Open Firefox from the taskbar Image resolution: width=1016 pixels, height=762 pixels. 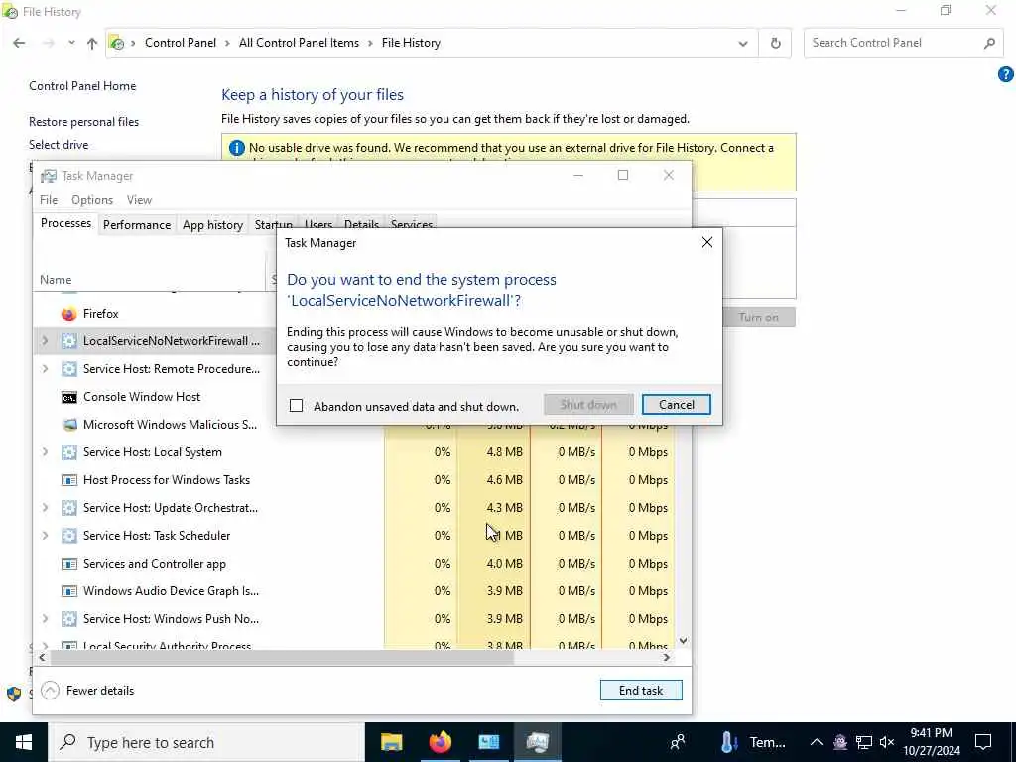tap(440, 742)
